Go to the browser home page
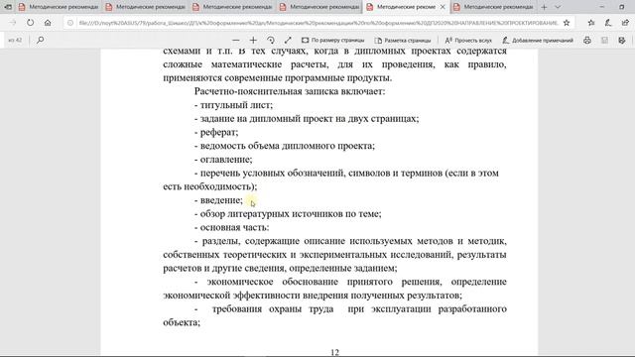The height and width of the screenshot is (357, 635). coord(48,23)
